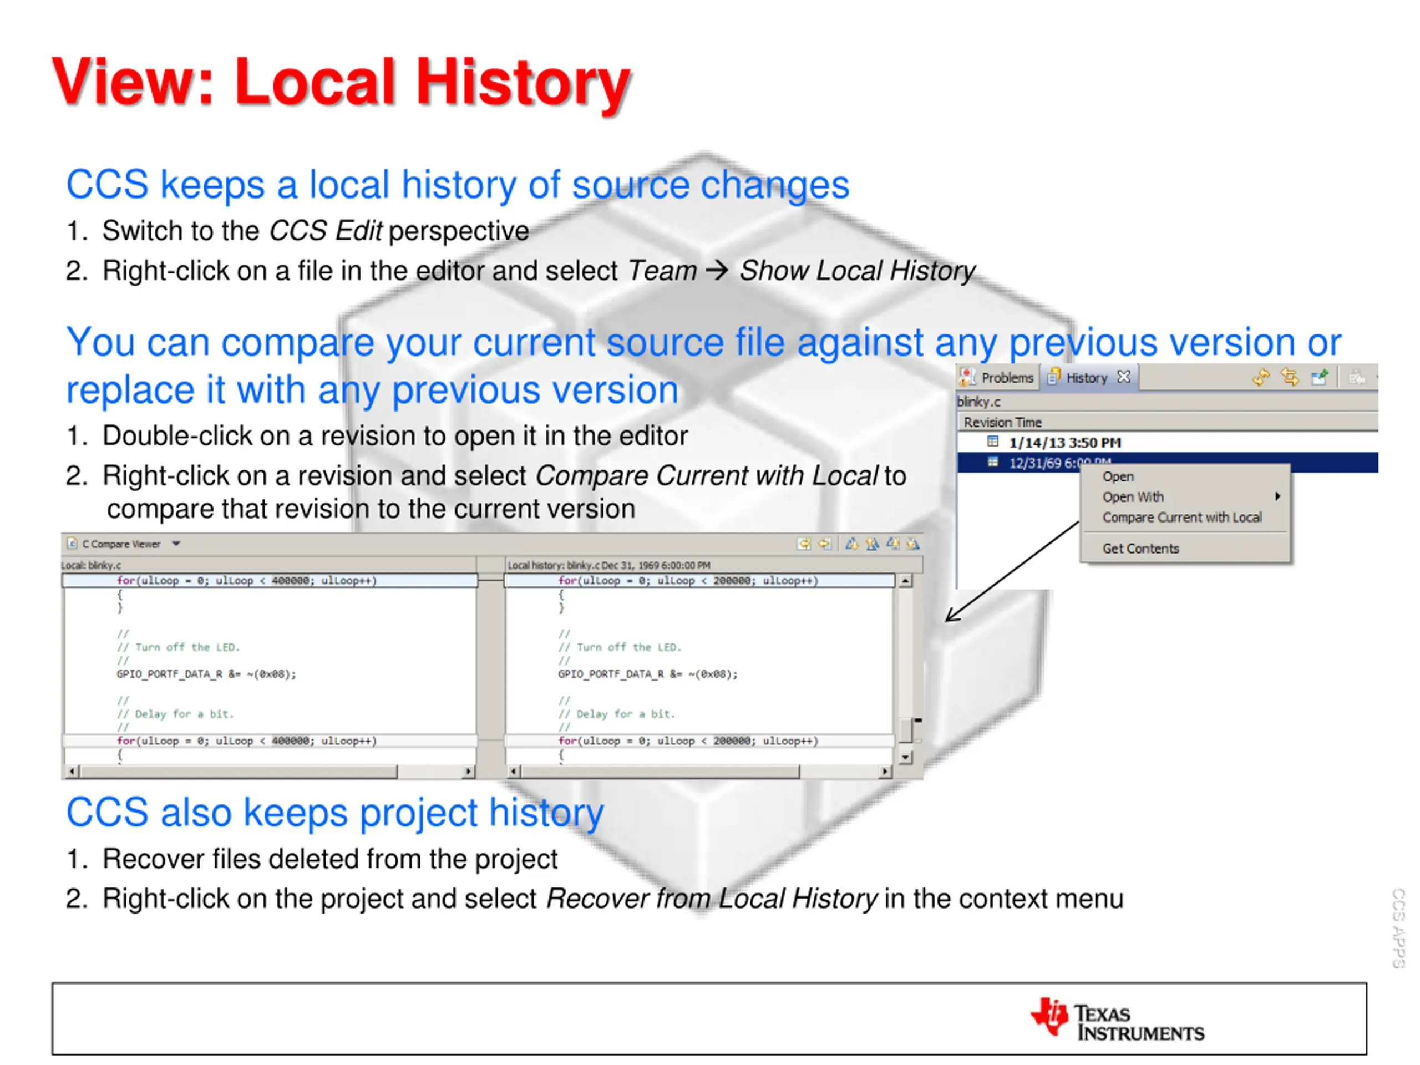
Task: Click '// Delay for a bit.' in left pane
Action: (175, 714)
